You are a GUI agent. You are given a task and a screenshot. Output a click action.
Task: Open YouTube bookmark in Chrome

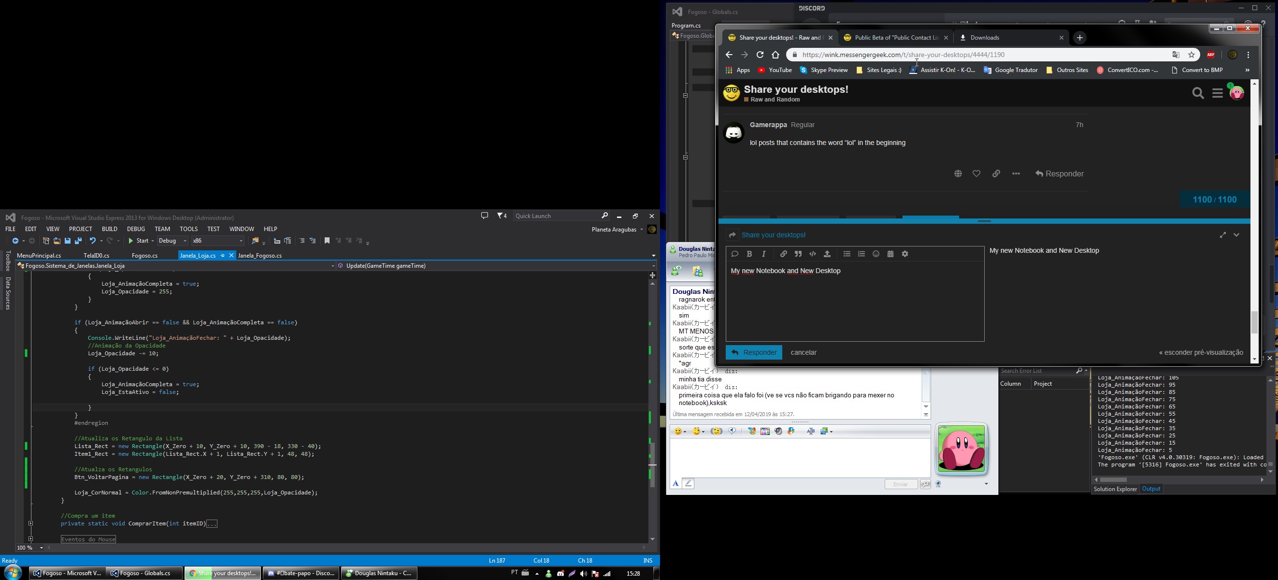(x=775, y=71)
